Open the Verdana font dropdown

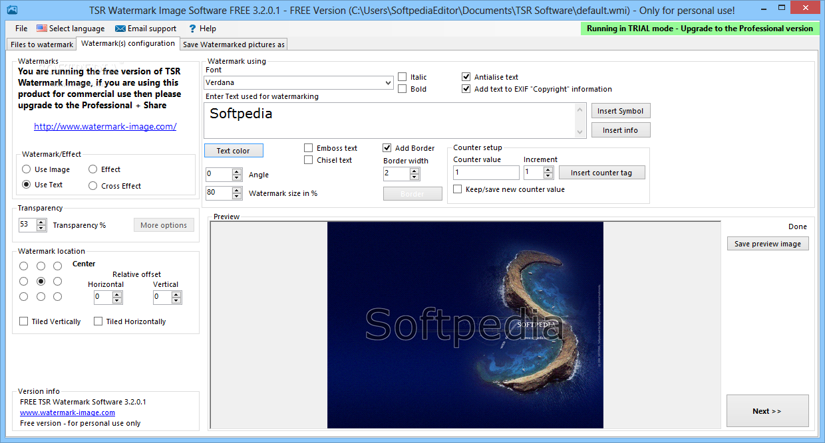299,82
